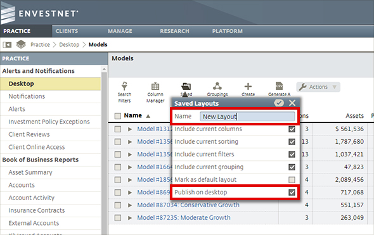
Task: Uncheck Include current filters
Action: (292, 155)
